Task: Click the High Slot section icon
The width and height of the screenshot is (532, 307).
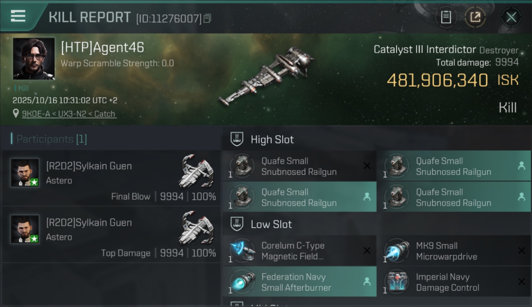Action: (x=237, y=139)
